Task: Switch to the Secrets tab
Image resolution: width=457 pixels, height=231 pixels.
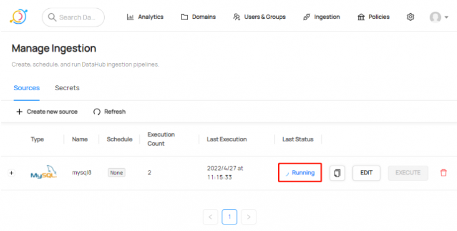Action: pos(67,88)
